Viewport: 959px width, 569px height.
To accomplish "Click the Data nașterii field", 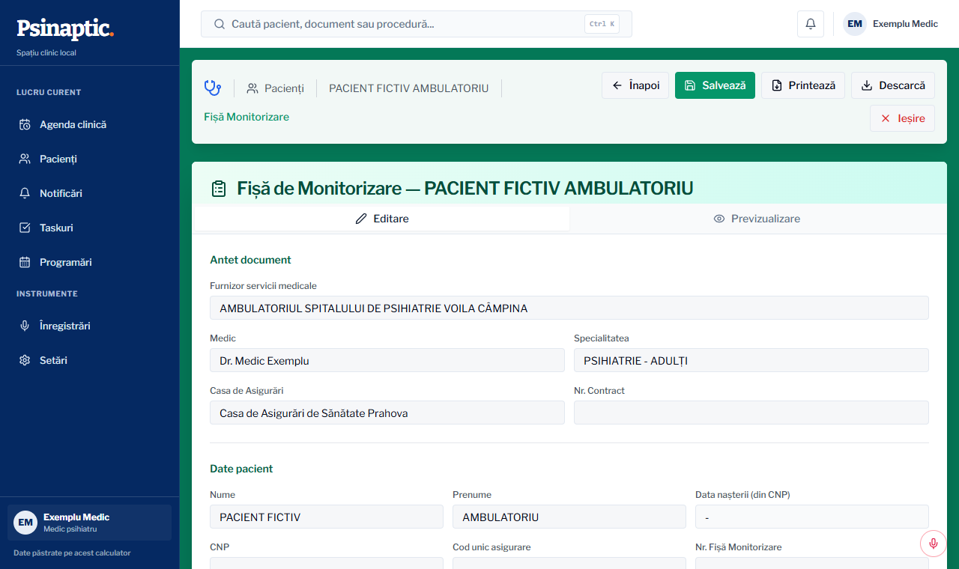I will [x=812, y=517].
